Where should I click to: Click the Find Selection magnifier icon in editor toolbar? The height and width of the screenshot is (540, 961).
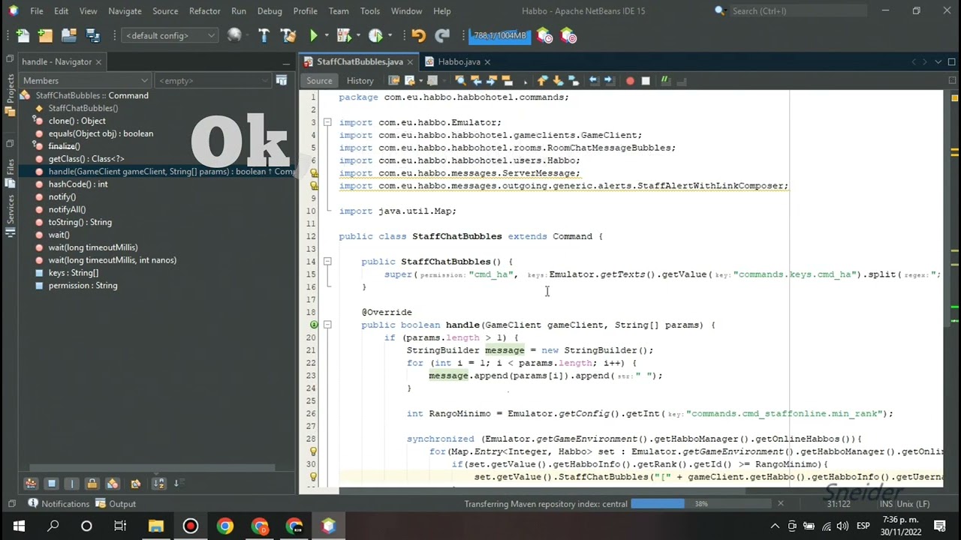[460, 80]
